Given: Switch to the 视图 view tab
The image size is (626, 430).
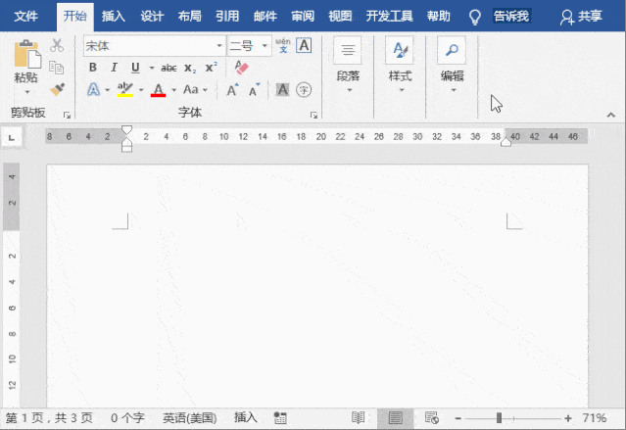Looking at the screenshot, I should (x=340, y=17).
